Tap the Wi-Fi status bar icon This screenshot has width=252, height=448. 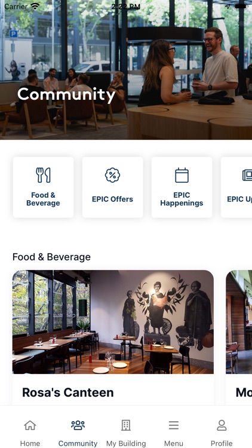(35, 6)
